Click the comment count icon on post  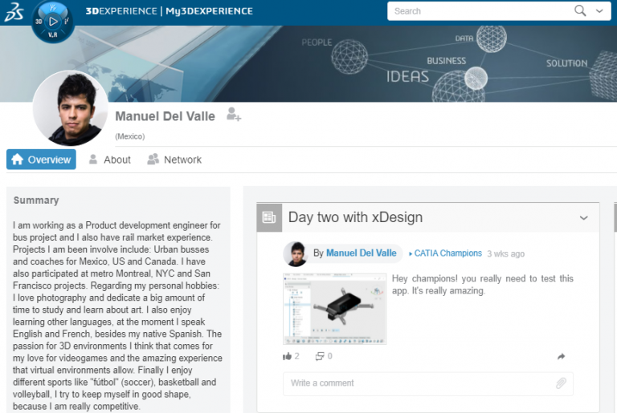(x=319, y=356)
